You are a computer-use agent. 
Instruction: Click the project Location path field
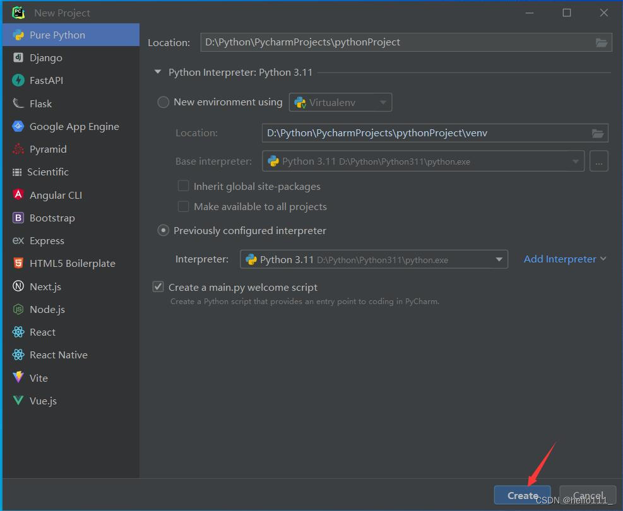406,42
